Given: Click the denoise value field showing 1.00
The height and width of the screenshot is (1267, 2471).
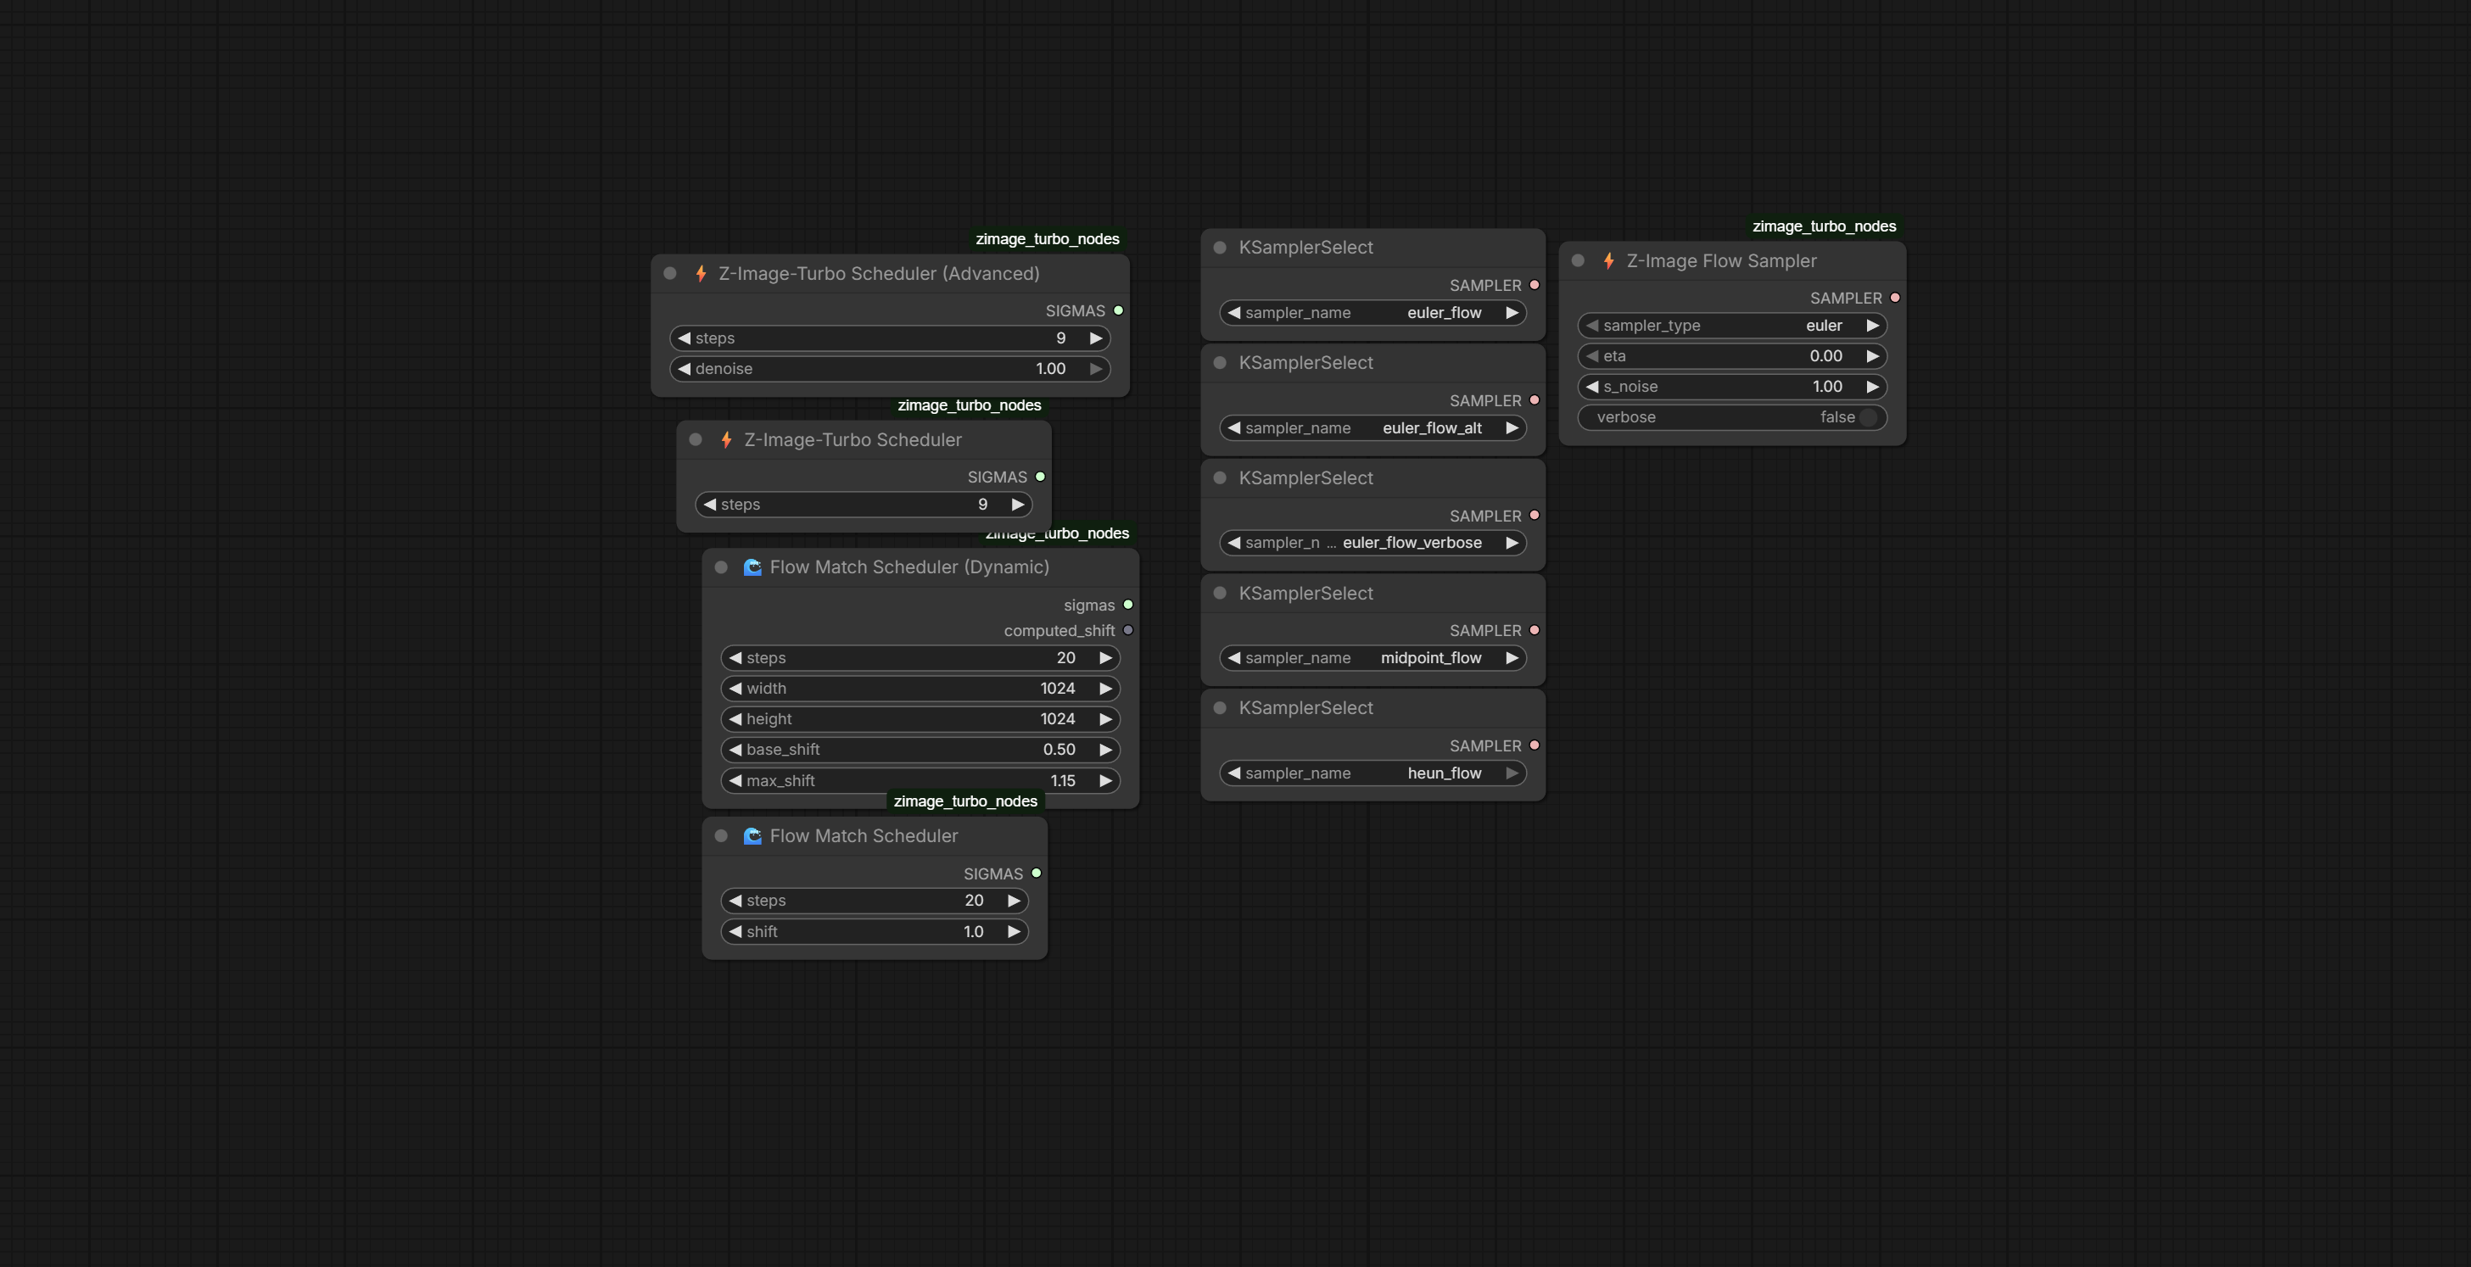Looking at the screenshot, I should click(890, 369).
